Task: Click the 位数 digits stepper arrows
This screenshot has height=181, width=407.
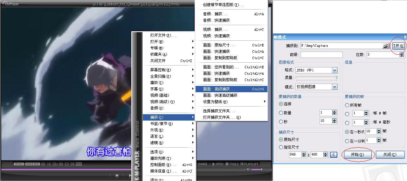Action: [402, 55]
